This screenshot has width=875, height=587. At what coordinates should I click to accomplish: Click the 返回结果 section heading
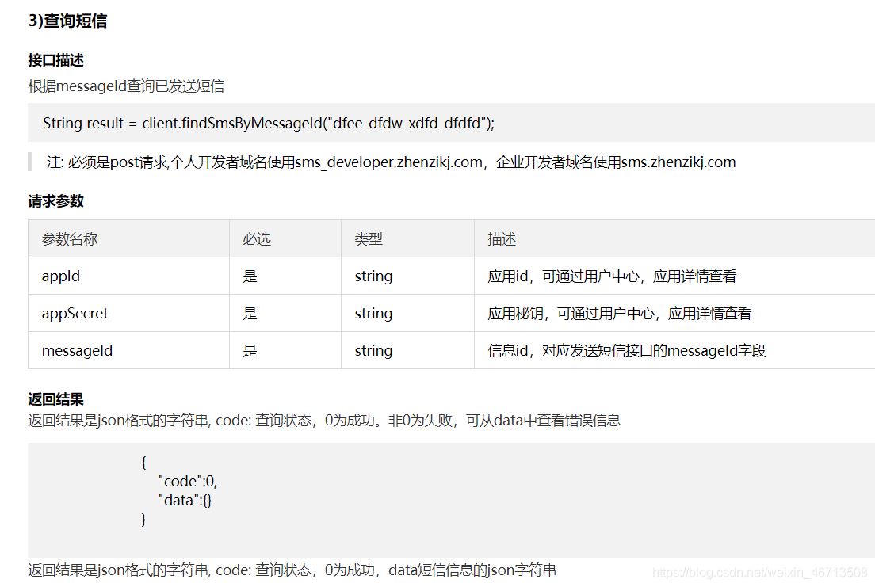[55, 400]
